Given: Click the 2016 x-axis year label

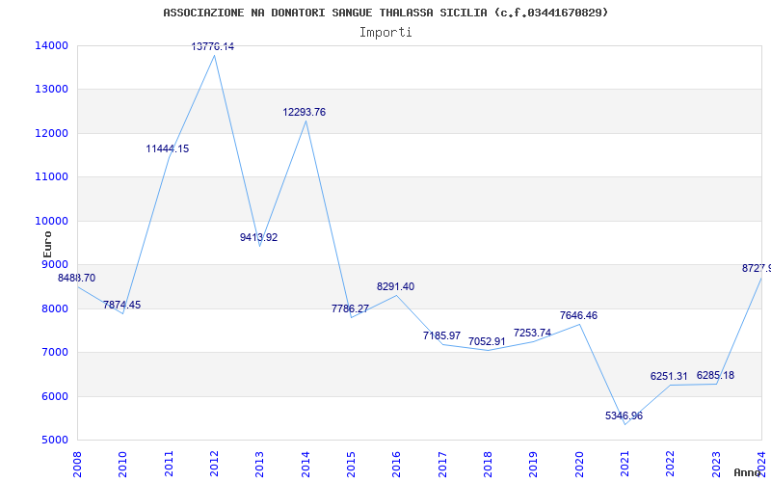Looking at the screenshot, I should (397, 464).
